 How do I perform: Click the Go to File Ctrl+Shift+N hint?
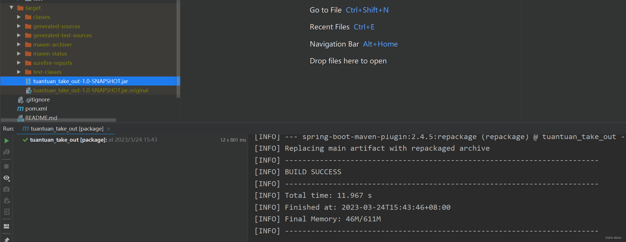[349, 10]
